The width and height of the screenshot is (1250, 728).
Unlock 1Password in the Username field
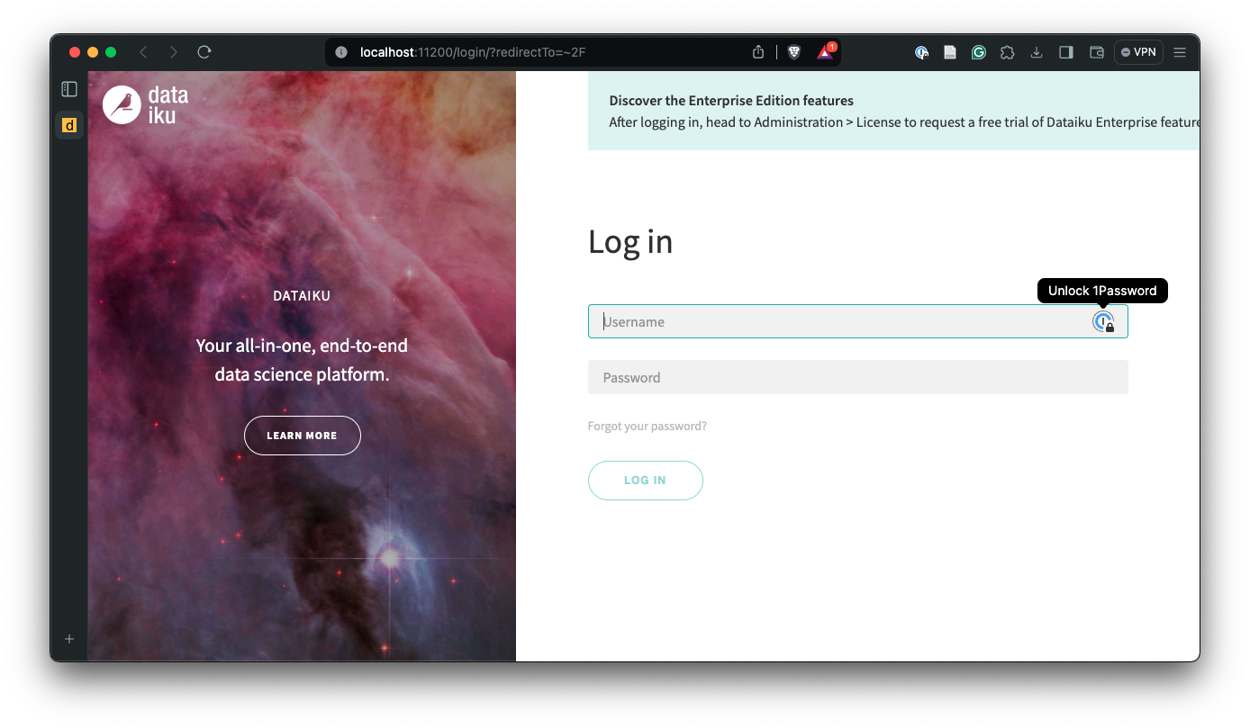(x=1103, y=322)
